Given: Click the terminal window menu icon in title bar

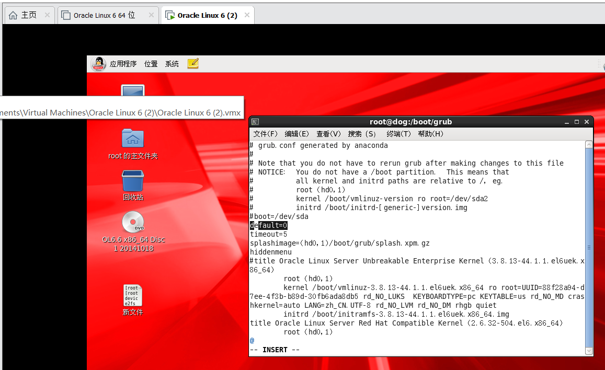Looking at the screenshot, I should [x=255, y=122].
